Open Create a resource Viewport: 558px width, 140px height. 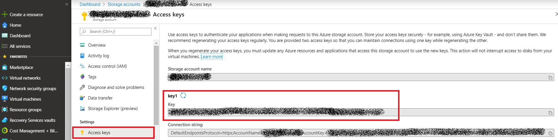coord(26,15)
